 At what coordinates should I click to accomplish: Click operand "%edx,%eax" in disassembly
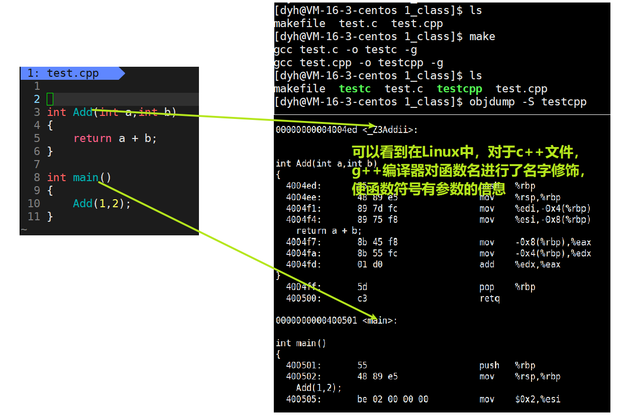(538, 264)
